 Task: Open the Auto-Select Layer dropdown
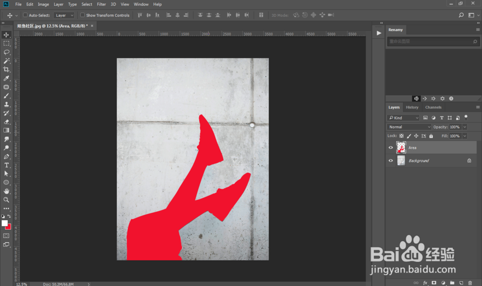[64, 15]
